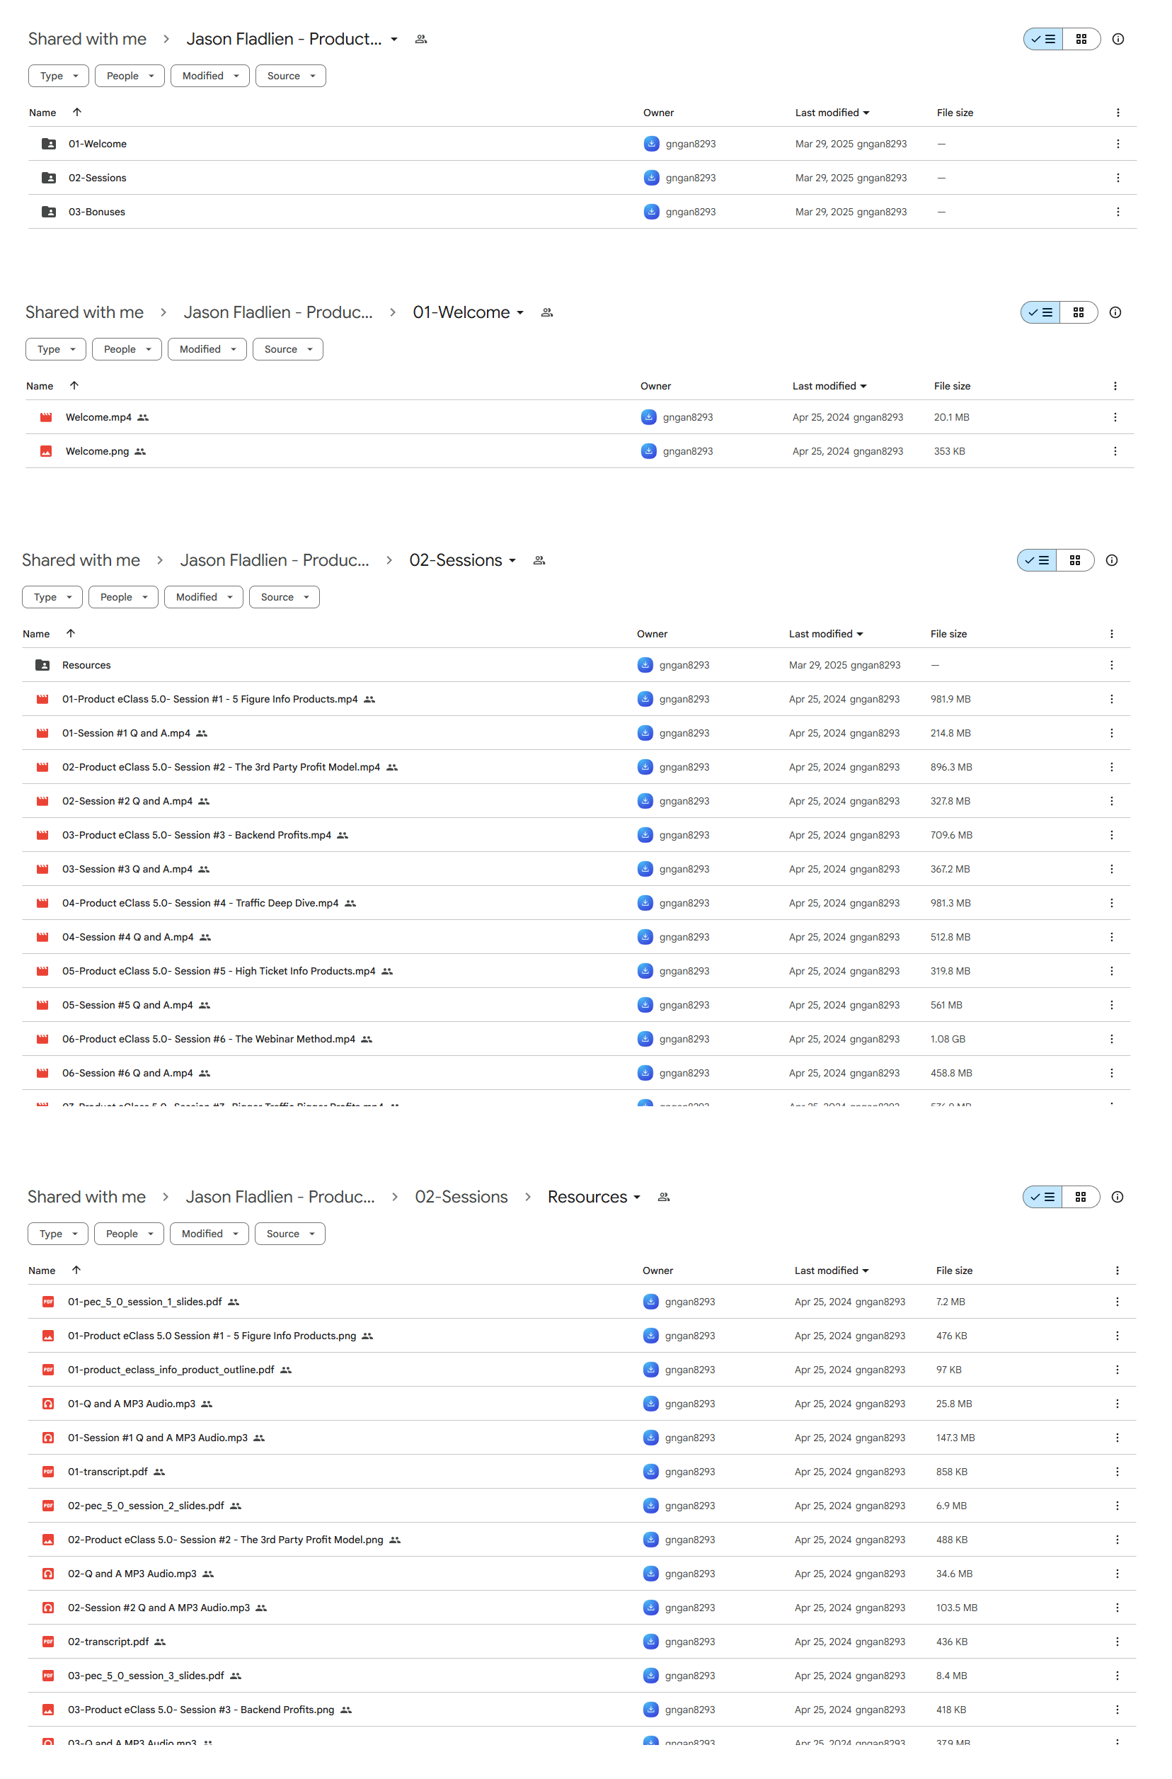This screenshot has width=1172, height=1779.
Task: Open Source filter in Resources panel
Action: point(290,1234)
